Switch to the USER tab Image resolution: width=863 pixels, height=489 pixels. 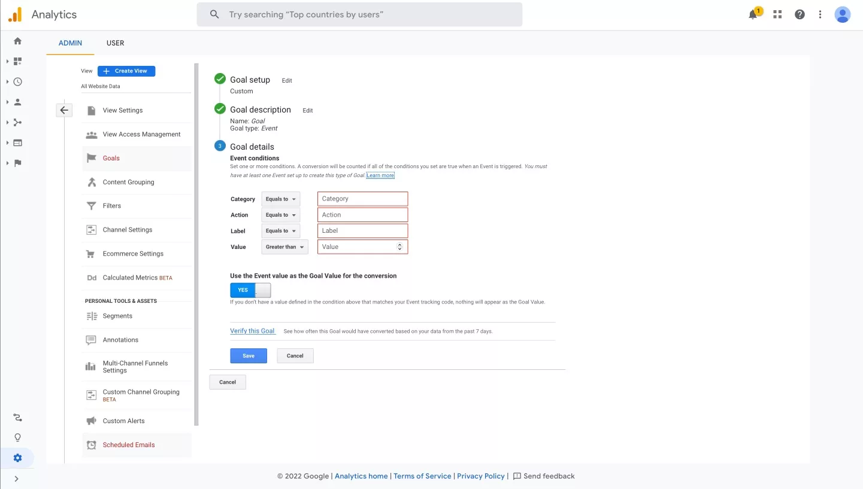tap(115, 43)
